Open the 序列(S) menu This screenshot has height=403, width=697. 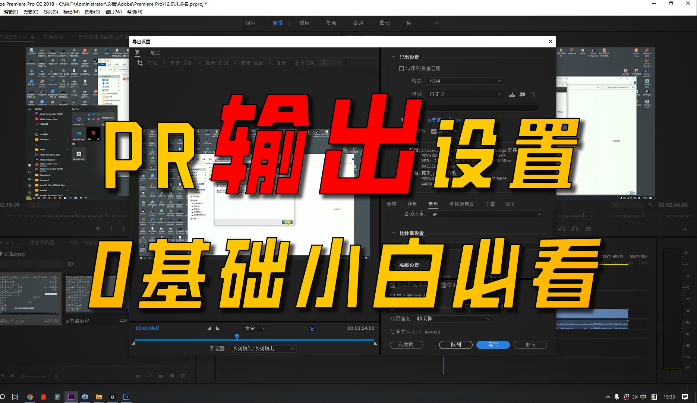51,12
